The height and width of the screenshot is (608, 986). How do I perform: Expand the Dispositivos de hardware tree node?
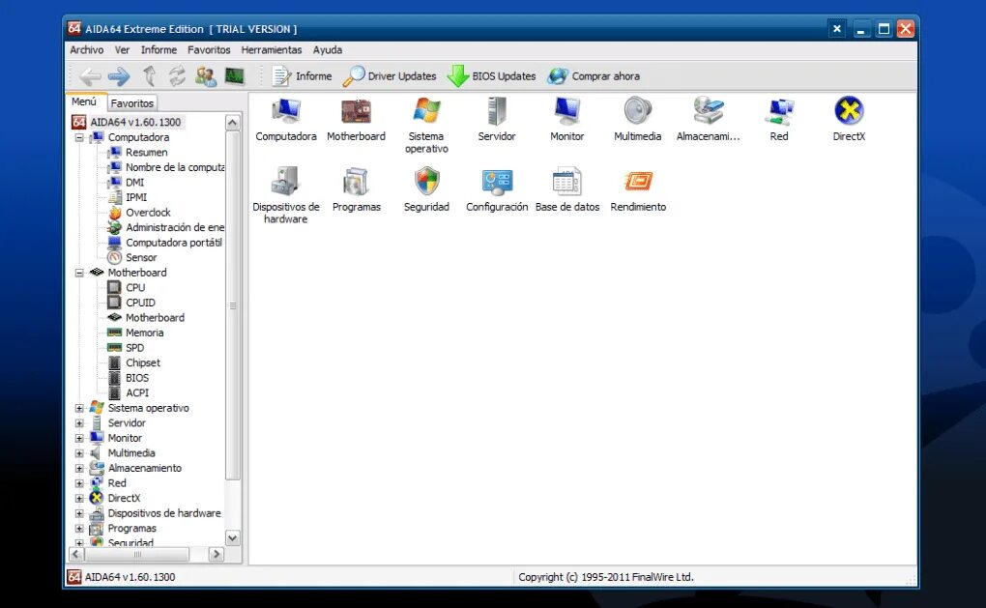point(79,513)
